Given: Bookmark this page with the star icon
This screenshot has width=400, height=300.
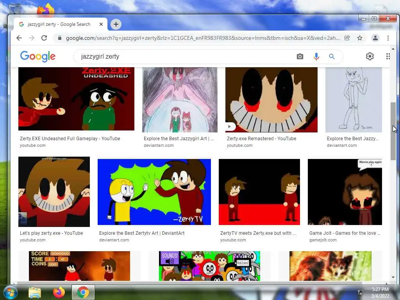Looking at the screenshot, I should pos(360,38).
